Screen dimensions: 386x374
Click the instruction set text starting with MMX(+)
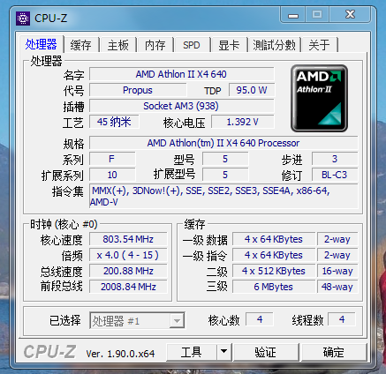223,196
